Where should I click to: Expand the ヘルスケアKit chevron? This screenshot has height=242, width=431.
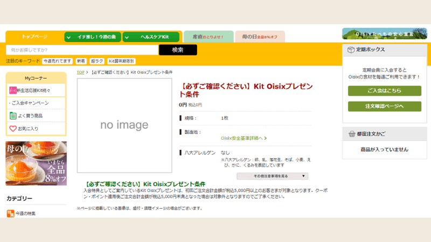[127, 37]
